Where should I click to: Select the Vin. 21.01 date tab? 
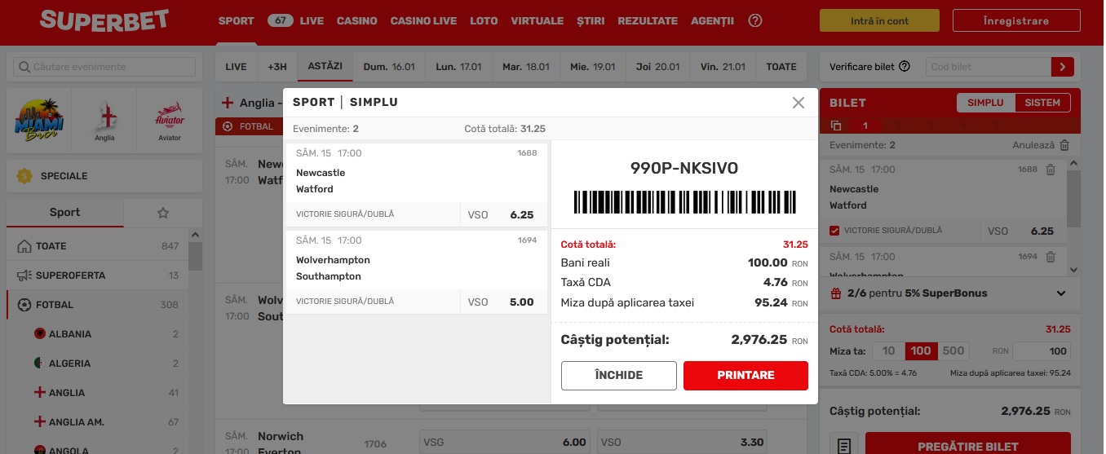723,67
